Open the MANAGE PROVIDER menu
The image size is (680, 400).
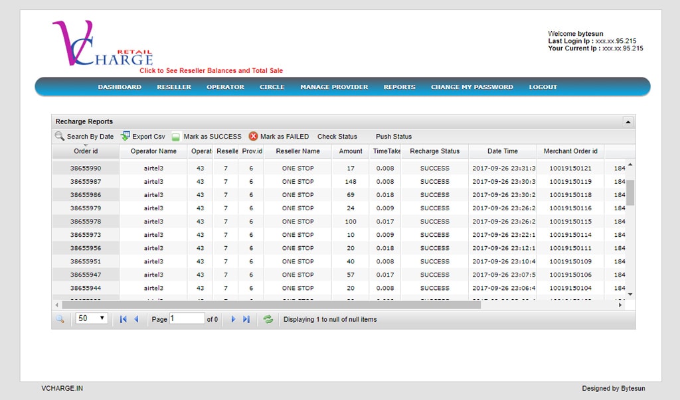[x=334, y=87]
